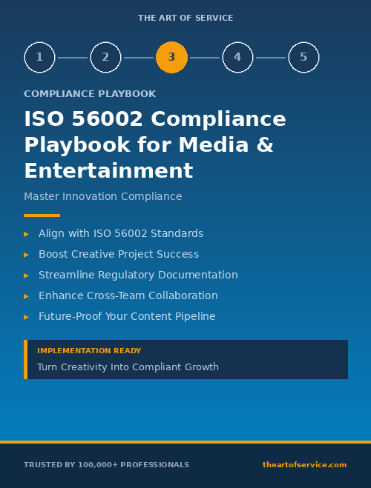
Task: Click 'Enhance Cross-Team Collaboration' bullet
Action: pyautogui.click(x=128, y=295)
